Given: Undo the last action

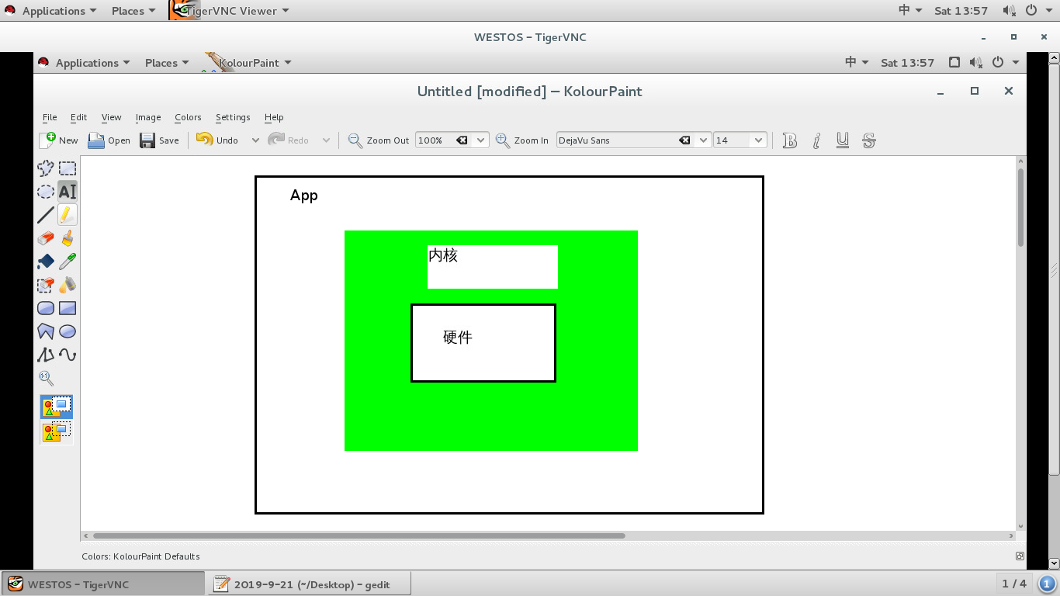Looking at the screenshot, I should [217, 140].
